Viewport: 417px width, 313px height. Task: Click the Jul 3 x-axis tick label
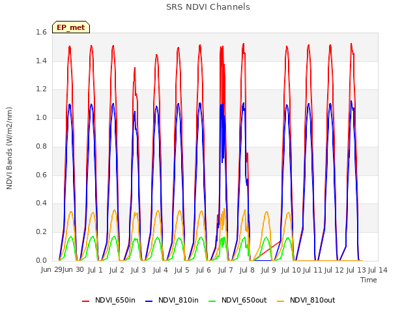click(138, 270)
